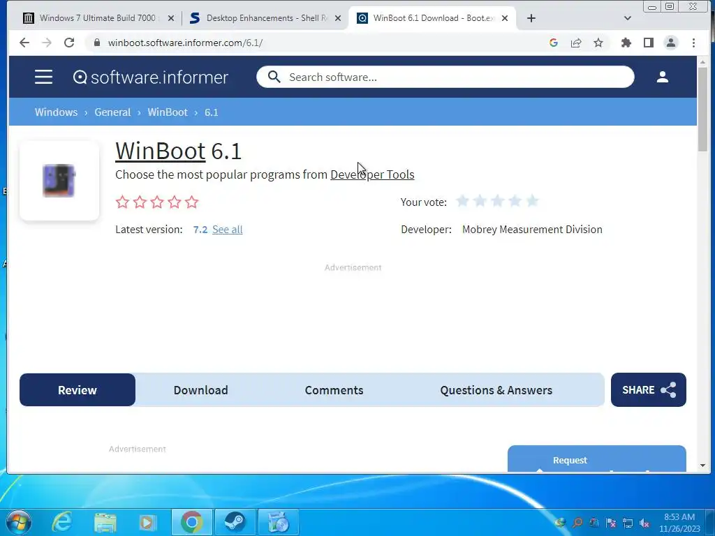Screen dimensions: 715x536
Task: Open the user account icon in site header
Action: click(x=662, y=77)
